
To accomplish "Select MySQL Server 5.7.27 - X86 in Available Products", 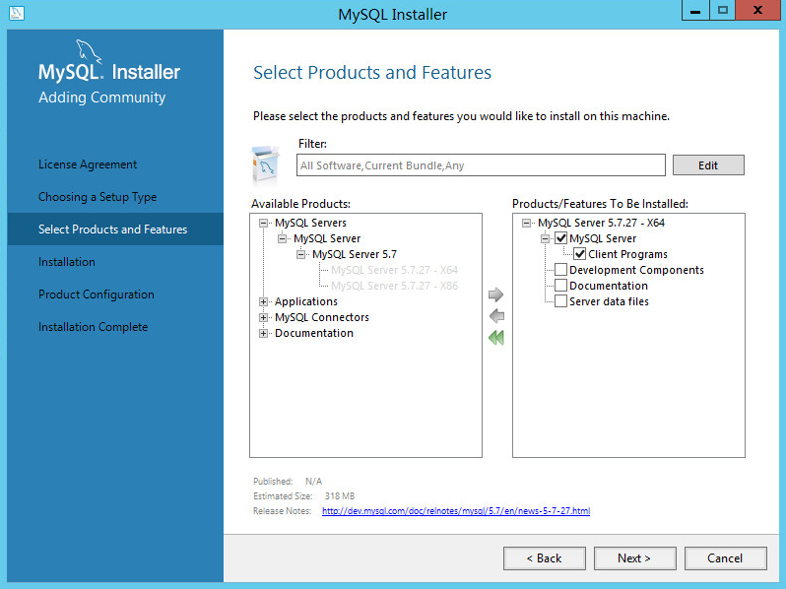I will 395,286.
